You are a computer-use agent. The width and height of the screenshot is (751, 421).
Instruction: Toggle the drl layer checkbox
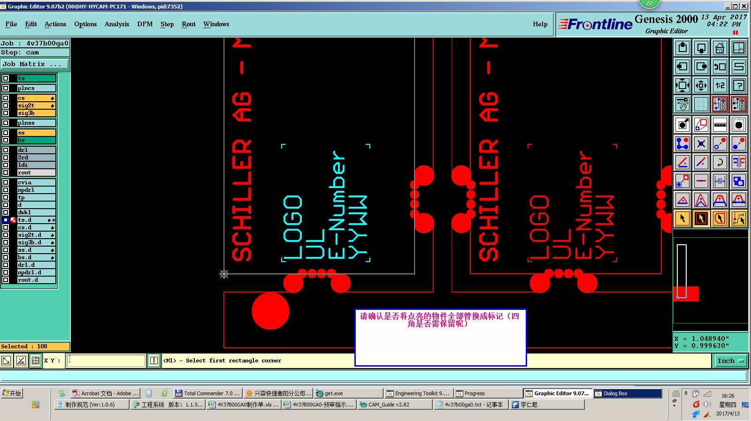pos(6,150)
